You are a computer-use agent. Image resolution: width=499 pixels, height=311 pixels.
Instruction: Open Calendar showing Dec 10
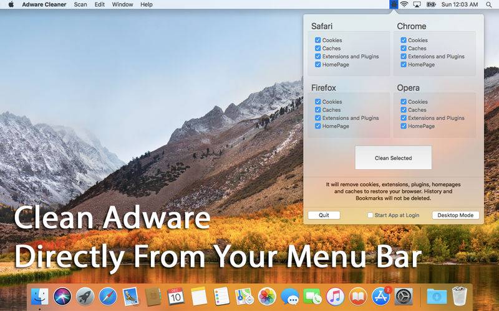(x=176, y=297)
